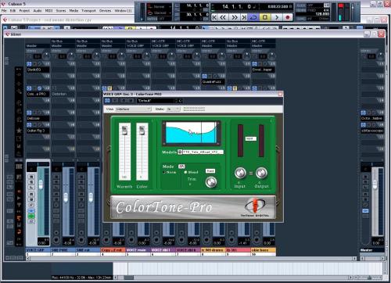The width and height of the screenshot is (391, 283).
Task: Open the File menu
Action: coord(4,11)
